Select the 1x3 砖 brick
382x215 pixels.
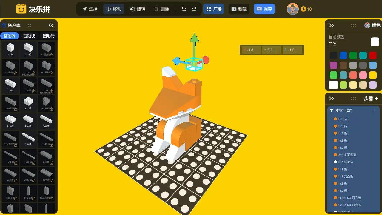tap(10, 85)
